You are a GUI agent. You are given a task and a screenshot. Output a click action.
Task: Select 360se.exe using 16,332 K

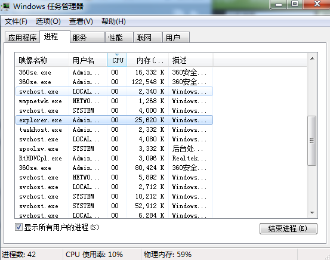pos(115,72)
